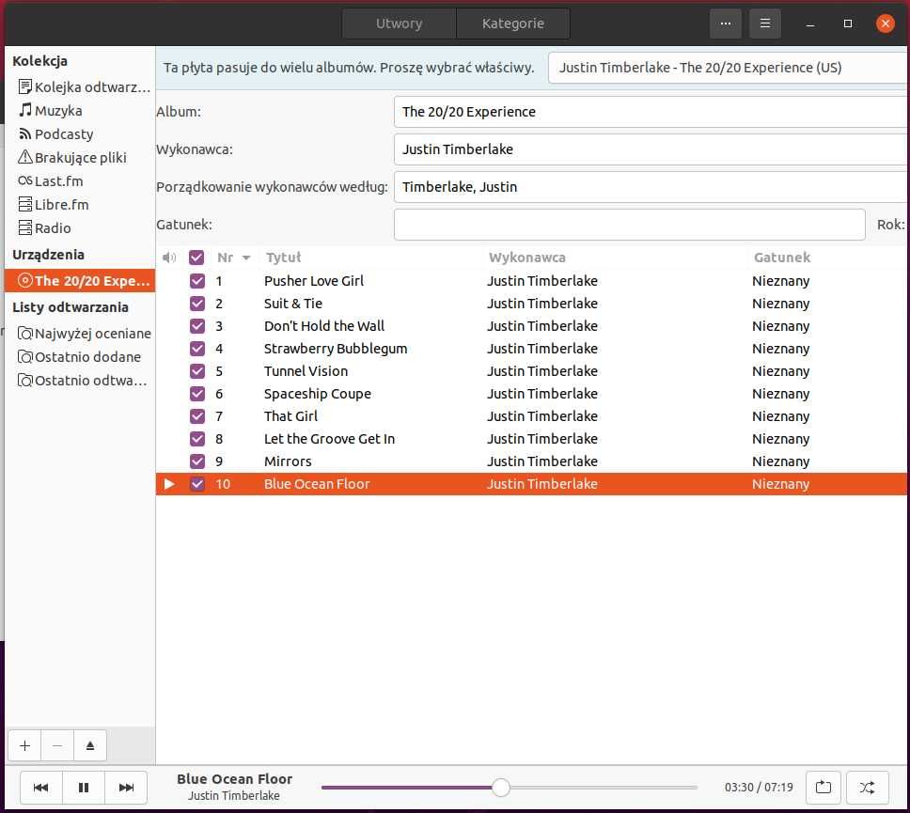Skip to the previous track
The width and height of the screenshot is (910, 813).
pyautogui.click(x=40, y=788)
